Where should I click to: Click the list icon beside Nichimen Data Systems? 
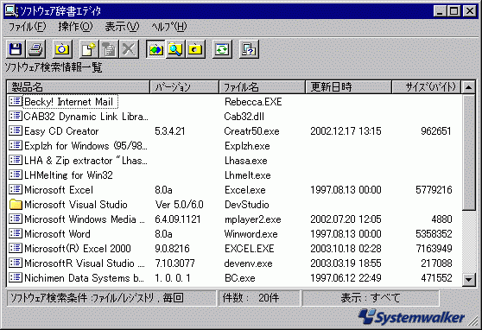pos(16,277)
